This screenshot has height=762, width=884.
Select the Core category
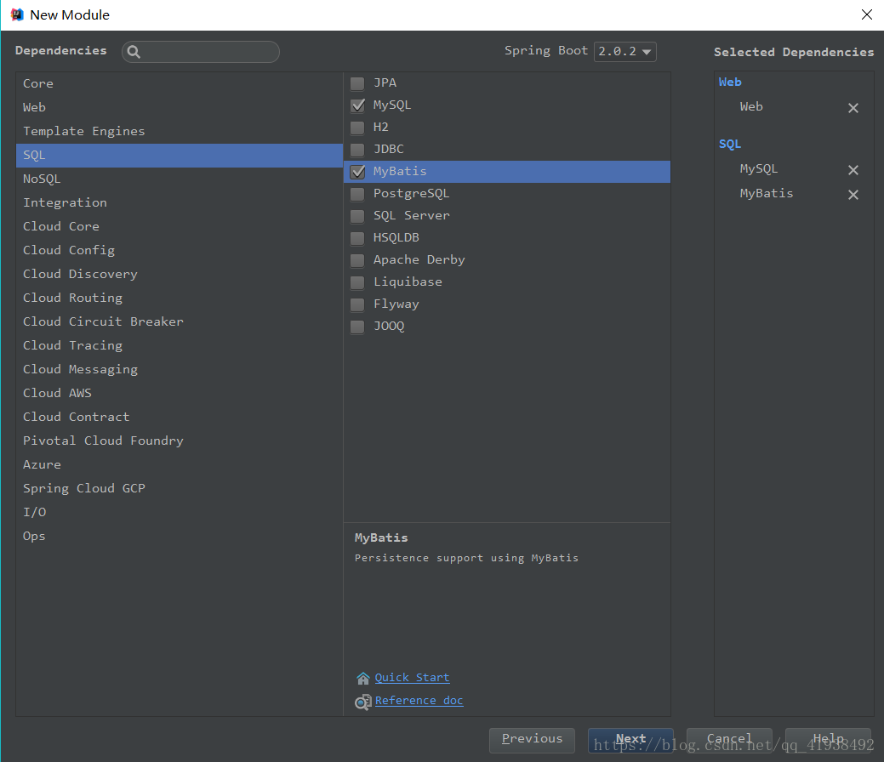(180, 83)
